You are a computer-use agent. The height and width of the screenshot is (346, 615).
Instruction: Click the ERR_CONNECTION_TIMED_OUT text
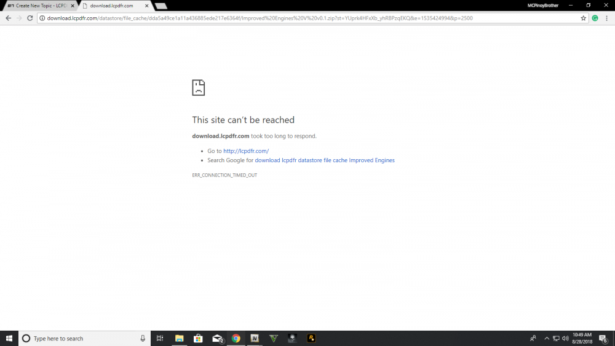point(224,175)
